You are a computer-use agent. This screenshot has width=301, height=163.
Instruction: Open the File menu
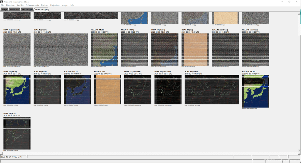3,5
